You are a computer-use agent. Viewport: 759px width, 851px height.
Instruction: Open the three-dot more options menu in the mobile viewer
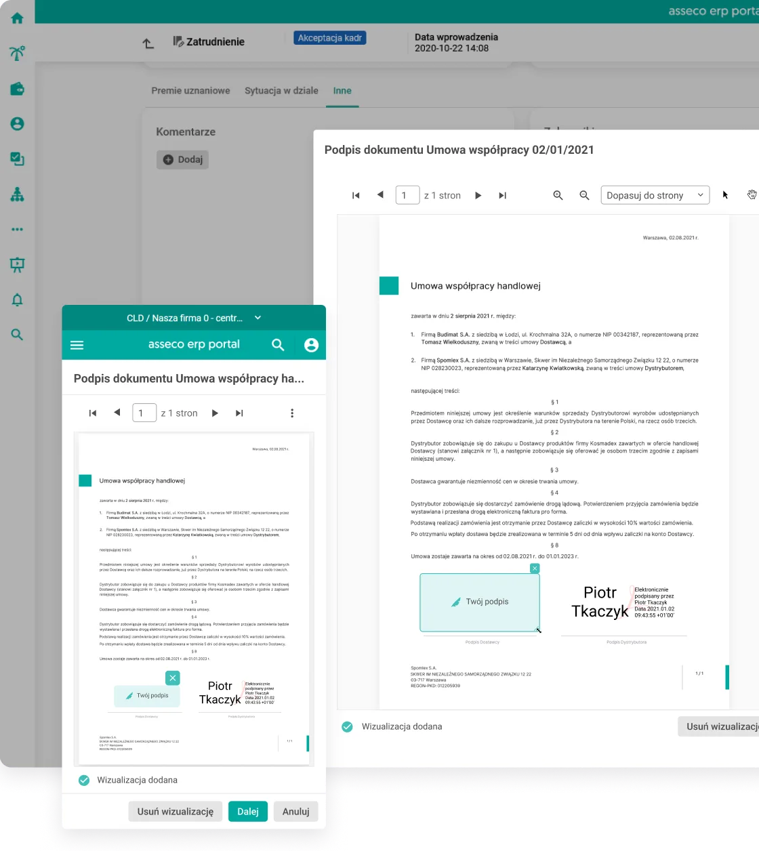(x=292, y=413)
